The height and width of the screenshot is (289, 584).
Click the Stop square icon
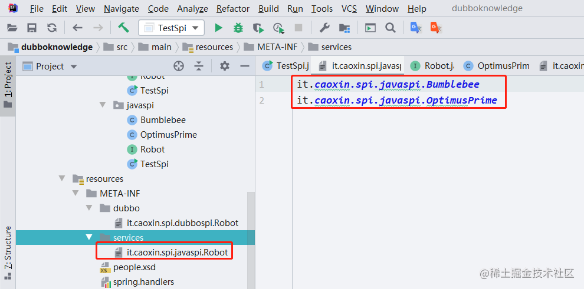pos(298,28)
